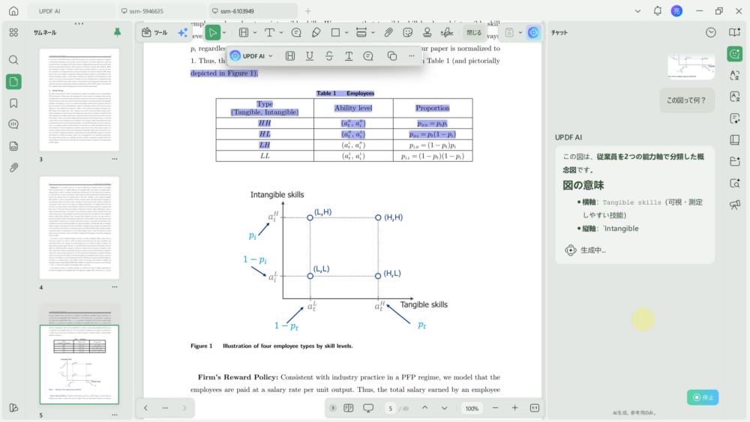
Task: Open the notifications bell
Action: tap(657, 10)
